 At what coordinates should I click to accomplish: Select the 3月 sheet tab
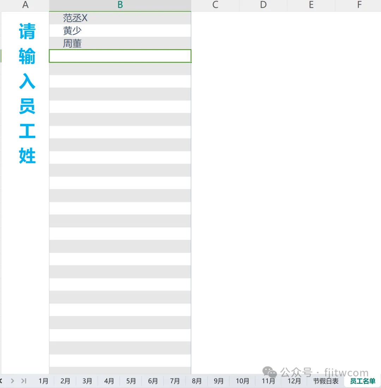[87, 381]
